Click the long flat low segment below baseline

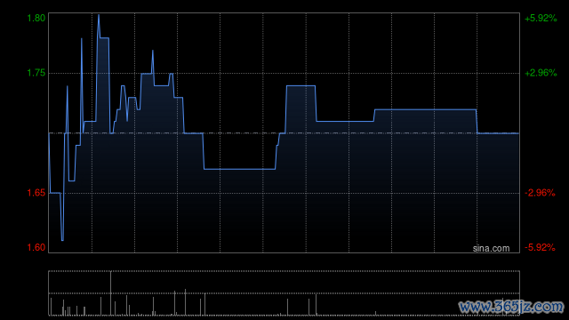point(239,169)
